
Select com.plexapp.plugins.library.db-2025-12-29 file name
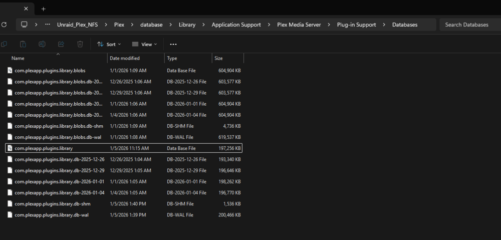click(x=60, y=170)
